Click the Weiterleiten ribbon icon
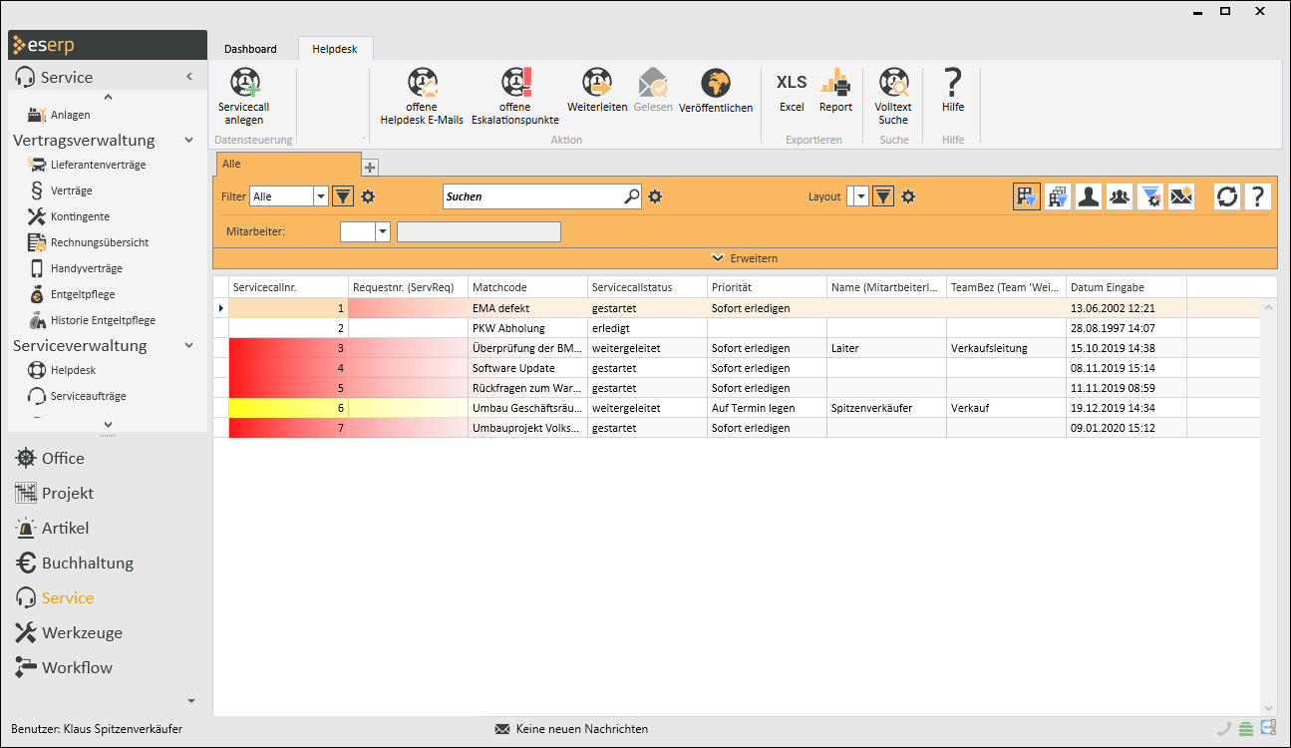 pyautogui.click(x=597, y=82)
